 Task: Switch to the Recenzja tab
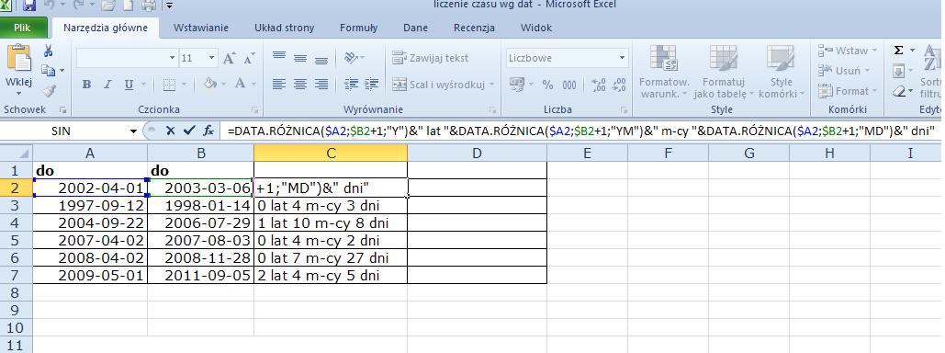(474, 28)
